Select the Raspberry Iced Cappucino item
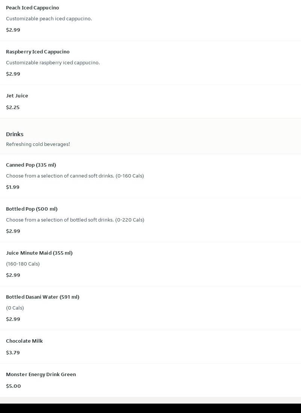 (150, 63)
